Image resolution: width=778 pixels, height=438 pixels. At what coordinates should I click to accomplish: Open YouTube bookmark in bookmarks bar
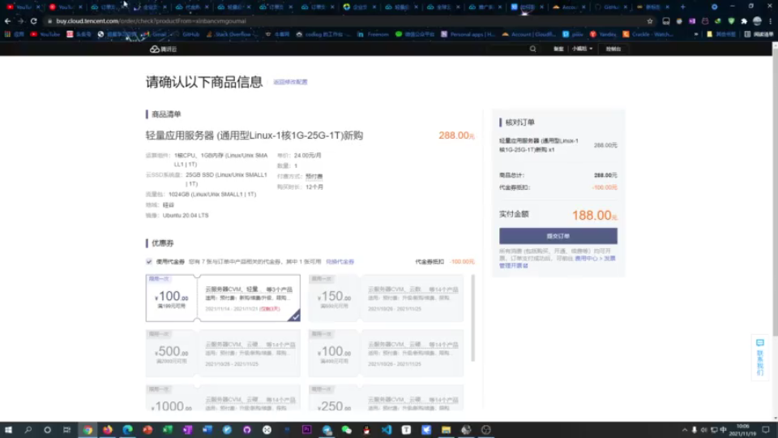click(45, 34)
